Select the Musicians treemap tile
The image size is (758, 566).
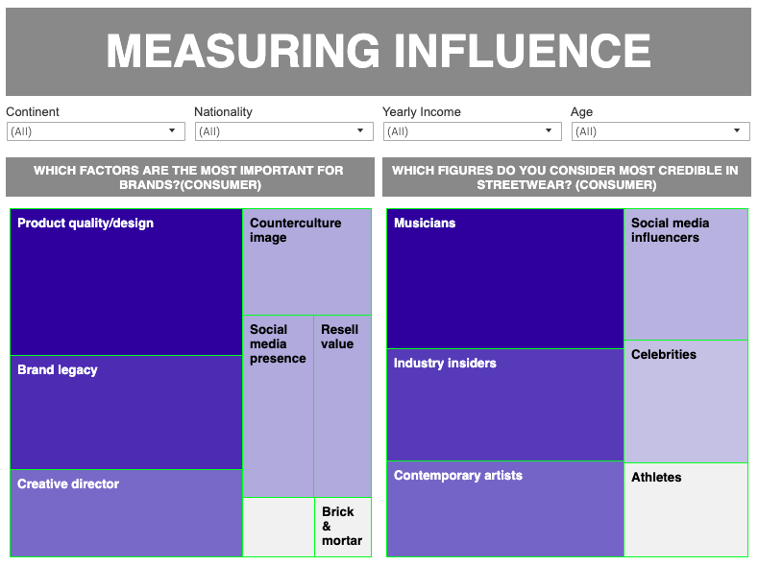(x=505, y=278)
